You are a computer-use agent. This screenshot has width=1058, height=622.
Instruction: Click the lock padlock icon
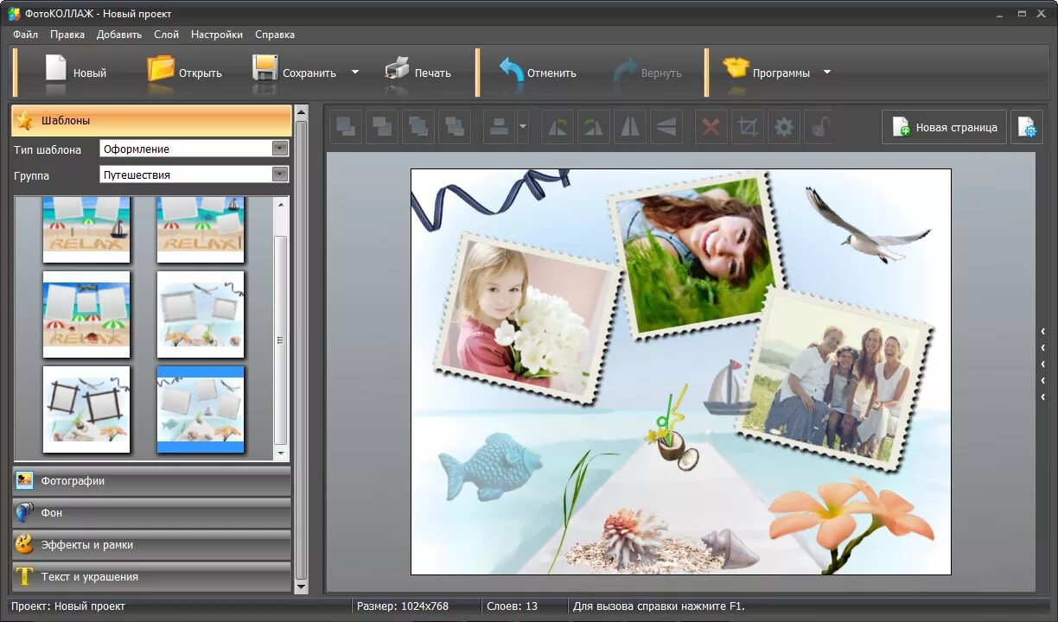(819, 127)
